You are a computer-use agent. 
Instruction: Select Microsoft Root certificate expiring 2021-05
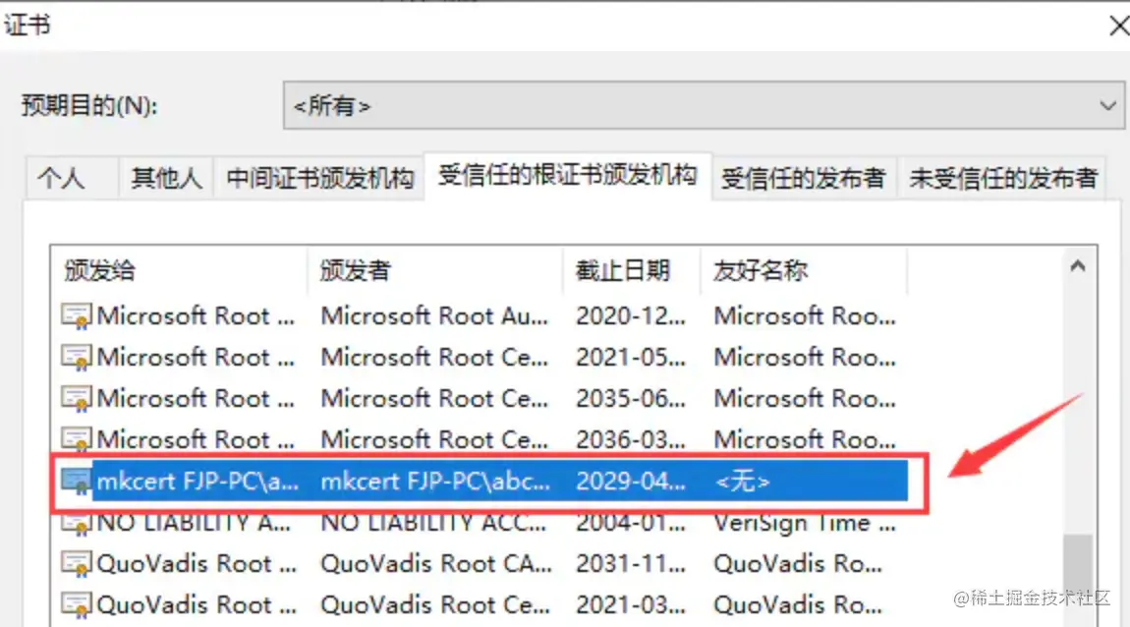pyautogui.click(x=196, y=357)
